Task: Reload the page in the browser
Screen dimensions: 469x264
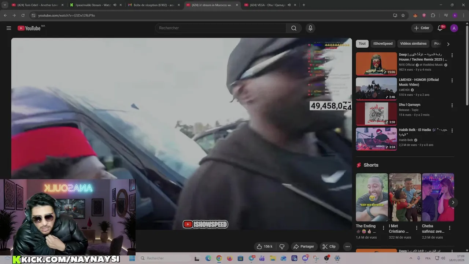Action: tap(23, 15)
